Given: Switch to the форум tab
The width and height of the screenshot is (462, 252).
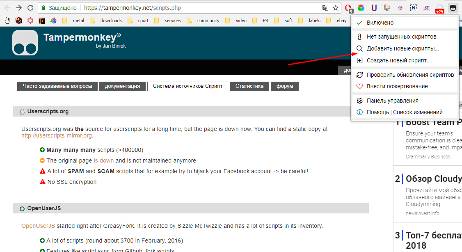Looking at the screenshot, I should (x=285, y=86).
